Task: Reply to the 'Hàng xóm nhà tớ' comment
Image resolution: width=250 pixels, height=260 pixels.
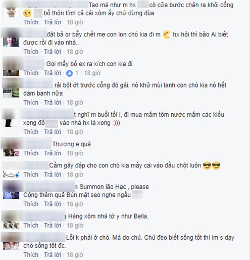Action: click(53, 225)
